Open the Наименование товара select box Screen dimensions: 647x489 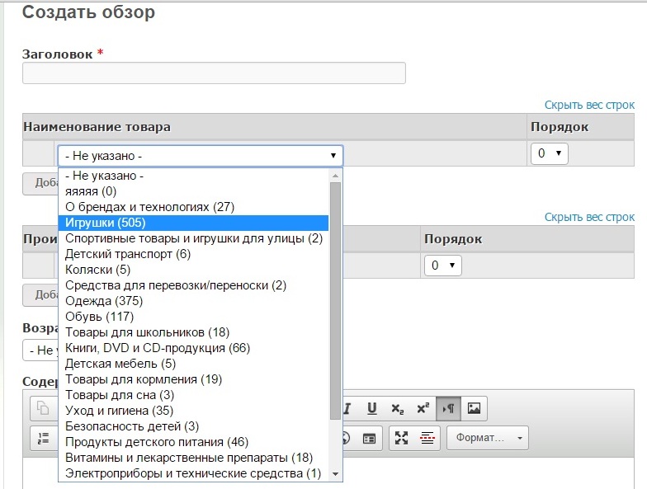coord(201,155)
